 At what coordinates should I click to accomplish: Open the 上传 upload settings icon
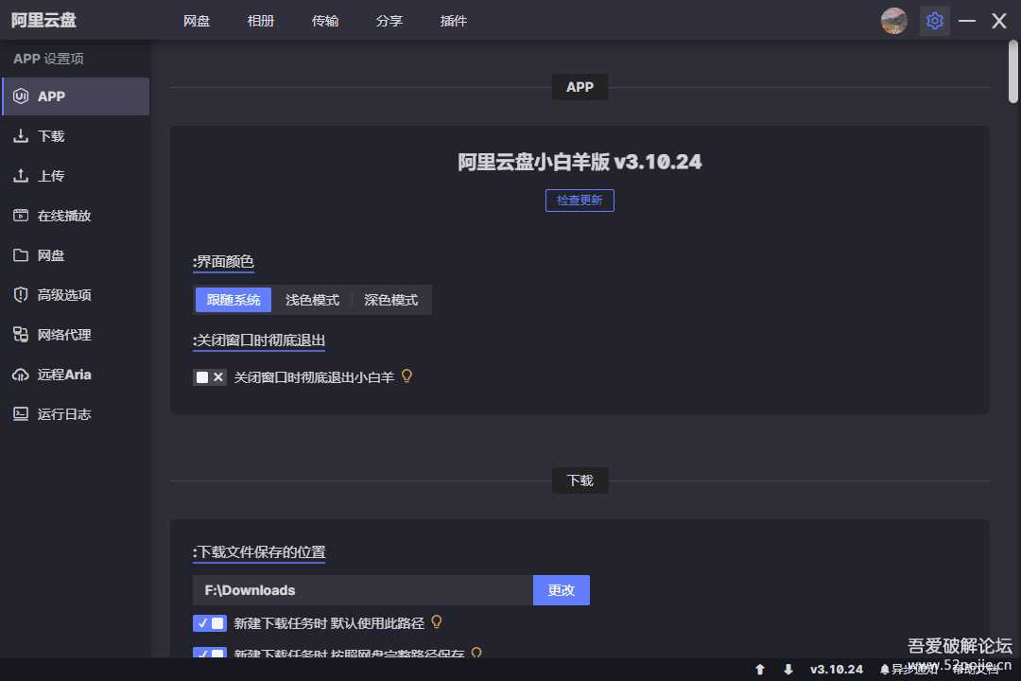tap(21, 175)
